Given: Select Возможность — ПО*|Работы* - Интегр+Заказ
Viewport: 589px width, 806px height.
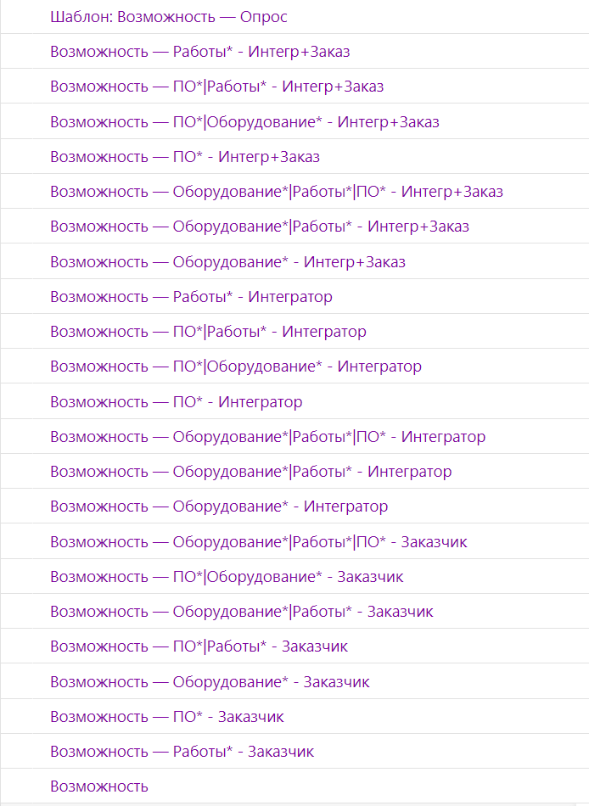Looking at the screenshot, I should pos(217,87).
